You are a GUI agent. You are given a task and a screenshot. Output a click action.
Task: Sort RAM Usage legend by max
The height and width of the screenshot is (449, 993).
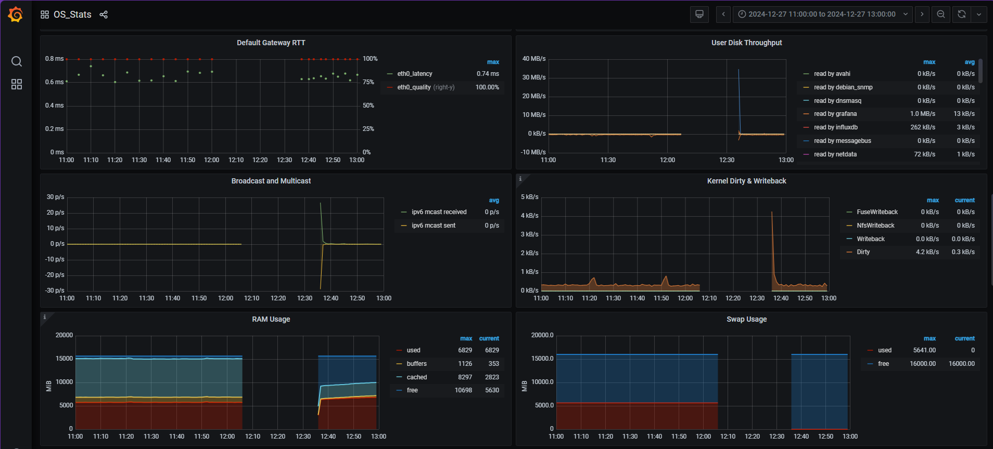point(466,338)
